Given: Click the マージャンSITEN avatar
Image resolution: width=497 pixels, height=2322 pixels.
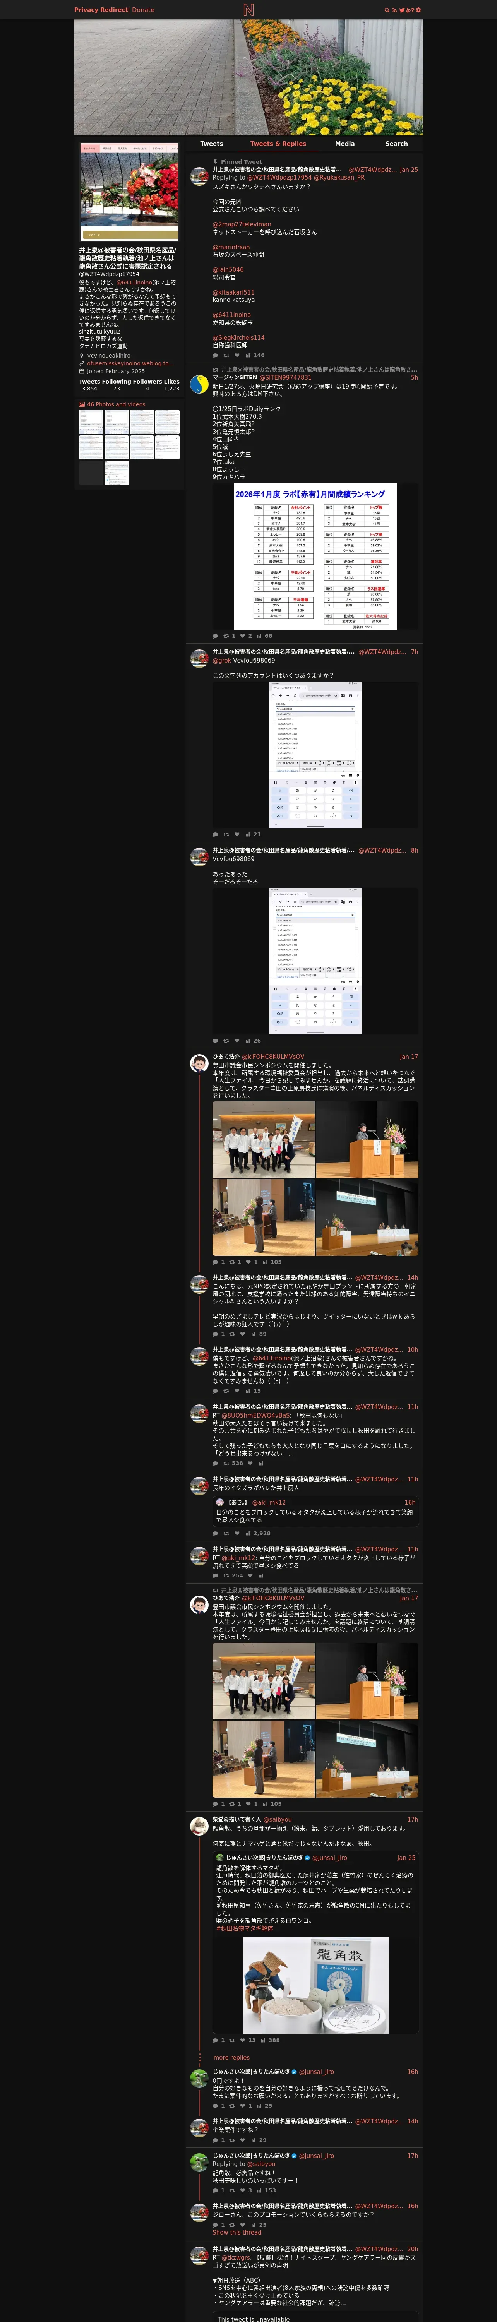Looking at the screenshot, I should [x=199, y=383].
